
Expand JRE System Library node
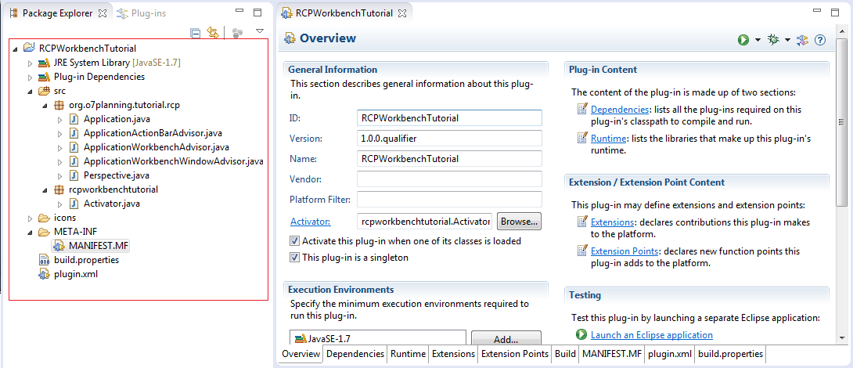(x=31, y=63)
